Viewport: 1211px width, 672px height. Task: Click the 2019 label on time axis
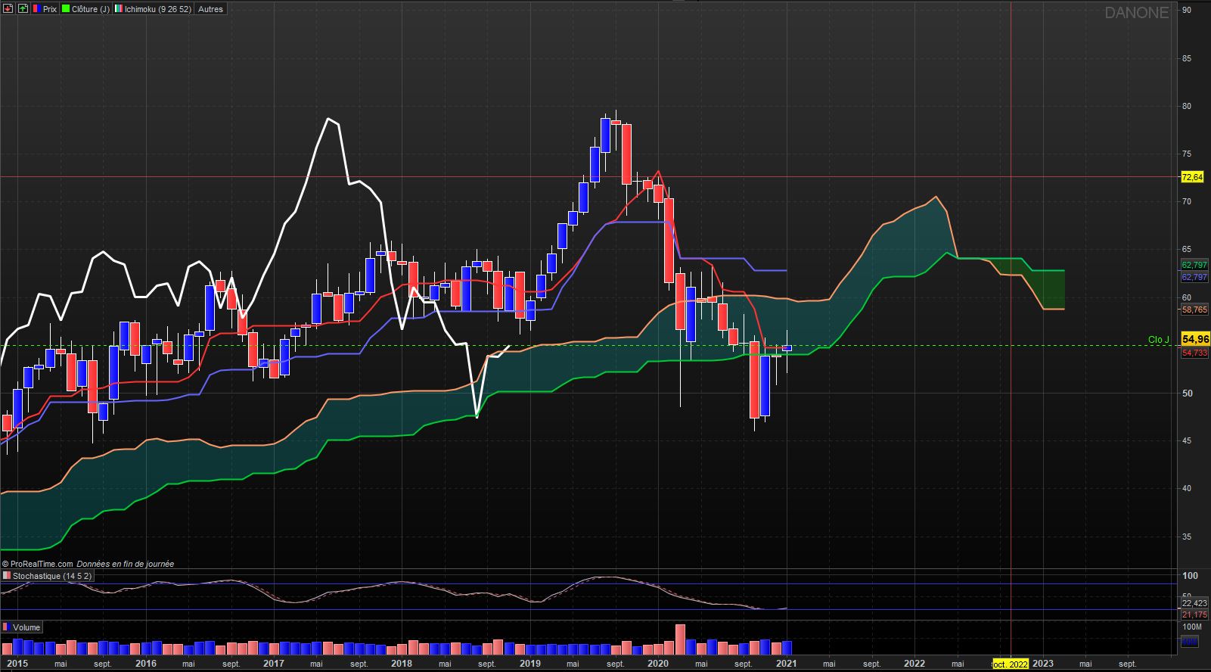tap(530, 664)
